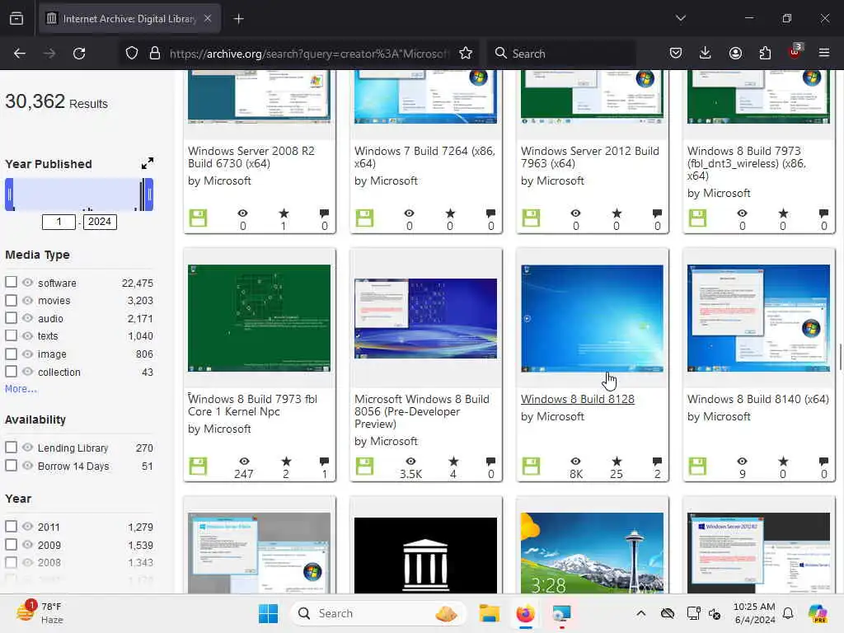
Task: Check the audio media type filter
Action: coord(11,317)
